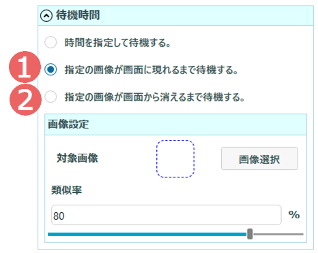Click the 画像設定 panel header
The image size is (318, 253).
click(x=175, y=124)
